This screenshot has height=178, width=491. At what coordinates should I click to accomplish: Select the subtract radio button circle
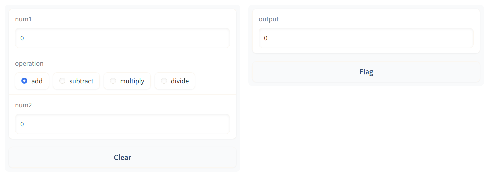(62, 81)
